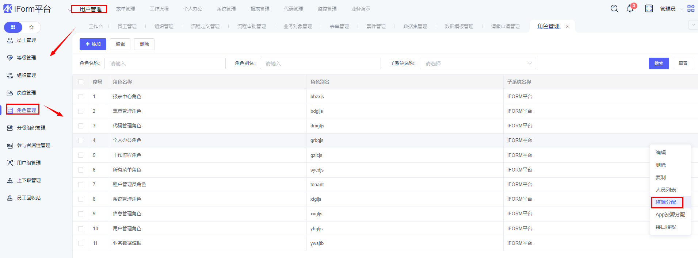Close the 角色管理 tab
Image resolution: width=698 pixels, height=258 pixels.
point(567,27)
